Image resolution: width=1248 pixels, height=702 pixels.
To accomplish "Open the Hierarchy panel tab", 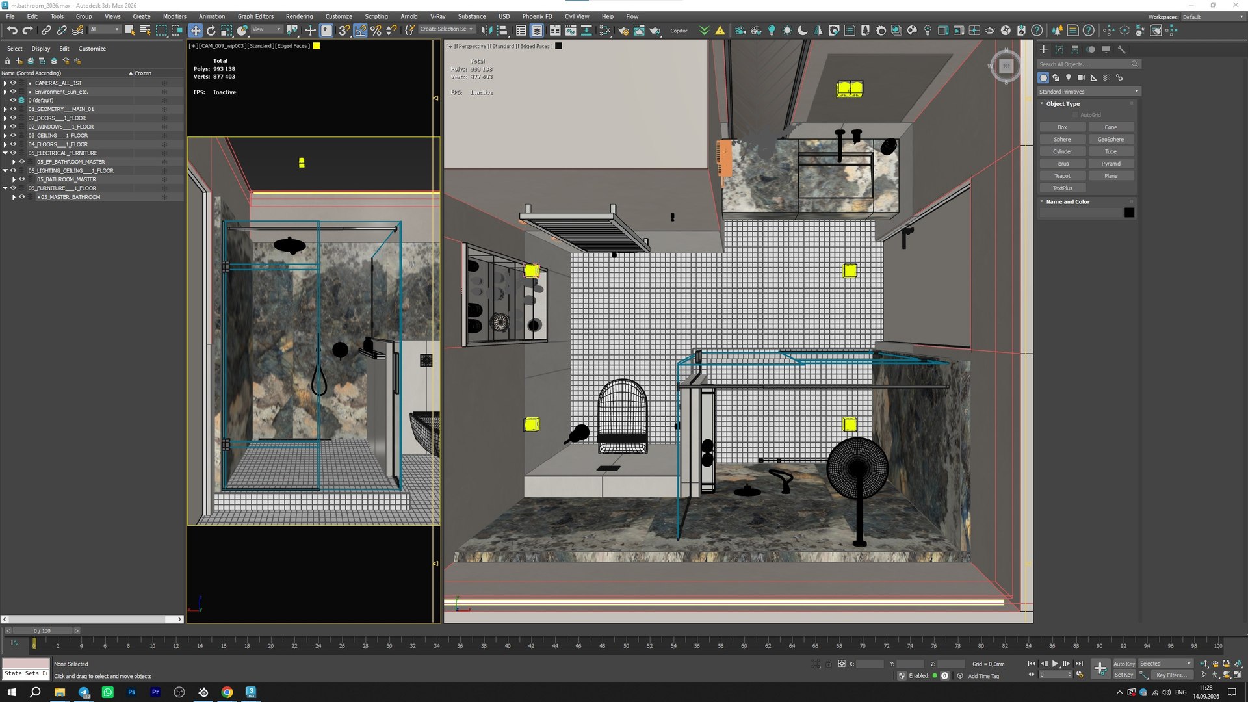I will pyautogui.click(x=1075, y=49).
